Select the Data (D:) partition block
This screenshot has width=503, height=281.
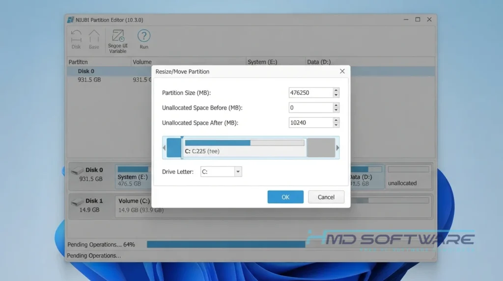[x=367, y=176]
